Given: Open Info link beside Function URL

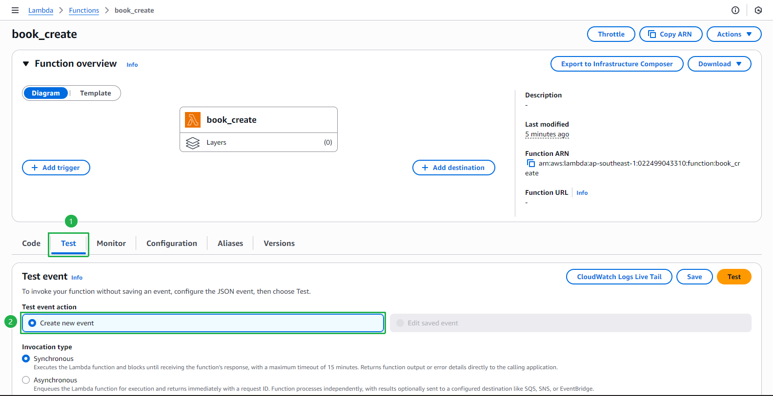Looking at the screenshot, I should pos(582,193).
